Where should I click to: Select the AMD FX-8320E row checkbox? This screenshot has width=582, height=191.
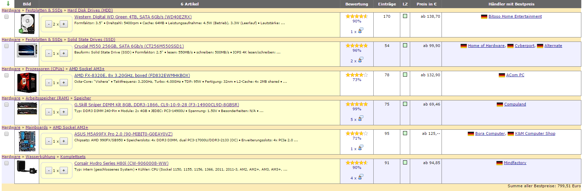pyautogui.click(x=6, y=75)
